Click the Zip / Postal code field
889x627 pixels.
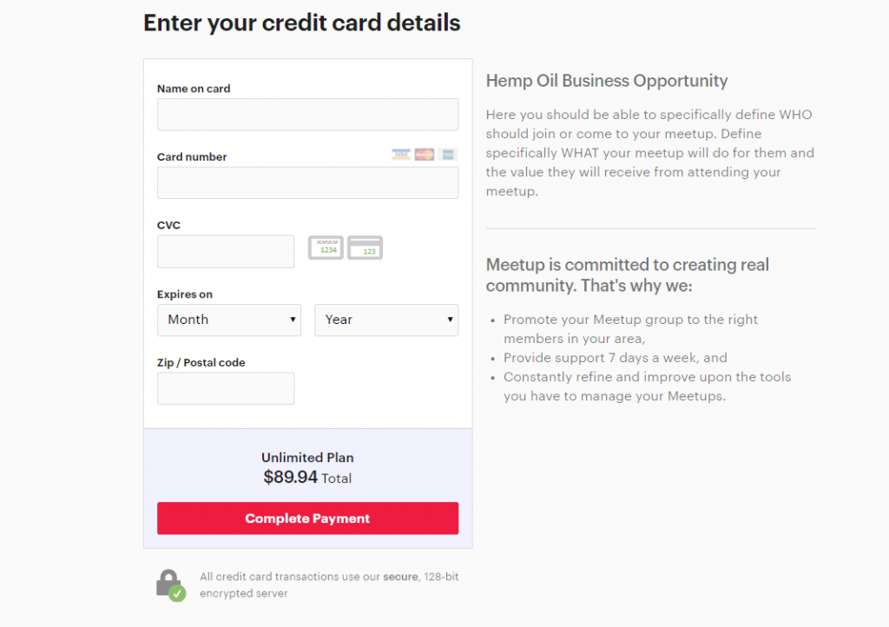point(226,388)
